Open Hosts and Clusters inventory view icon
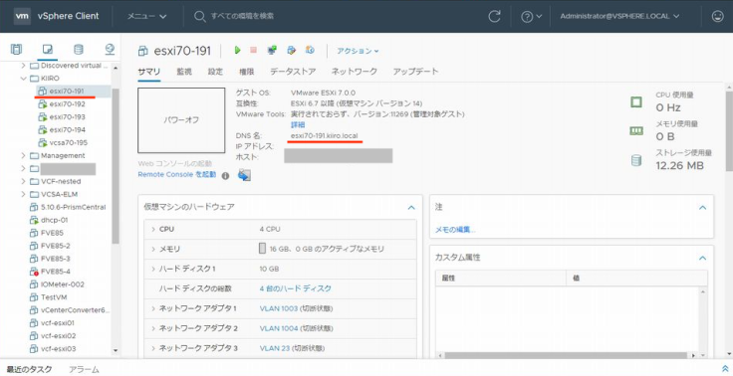 [16, 49]
